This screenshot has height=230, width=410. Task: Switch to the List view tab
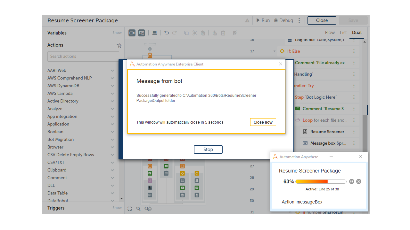[343, 33]
